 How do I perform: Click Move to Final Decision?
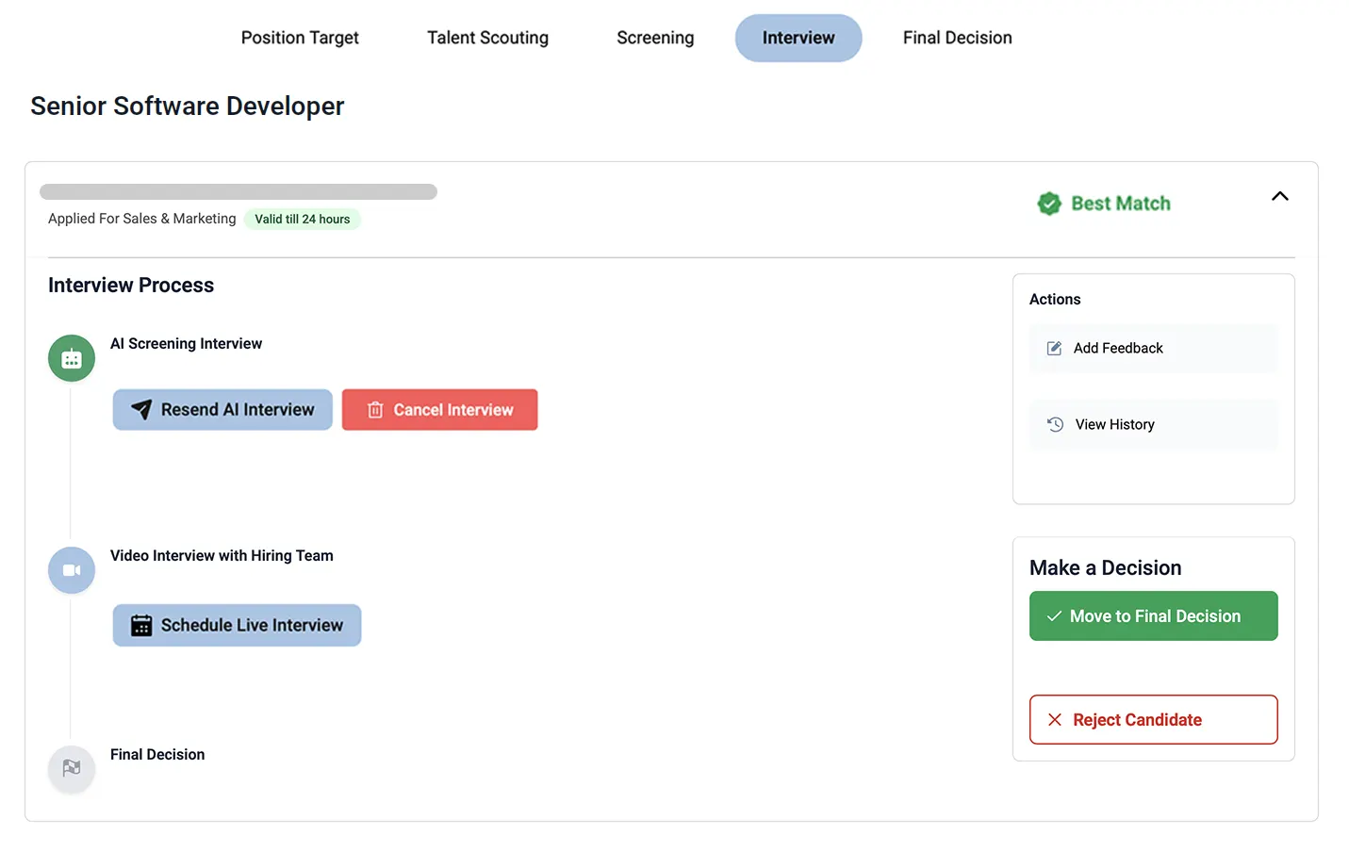pos(1153,615)
